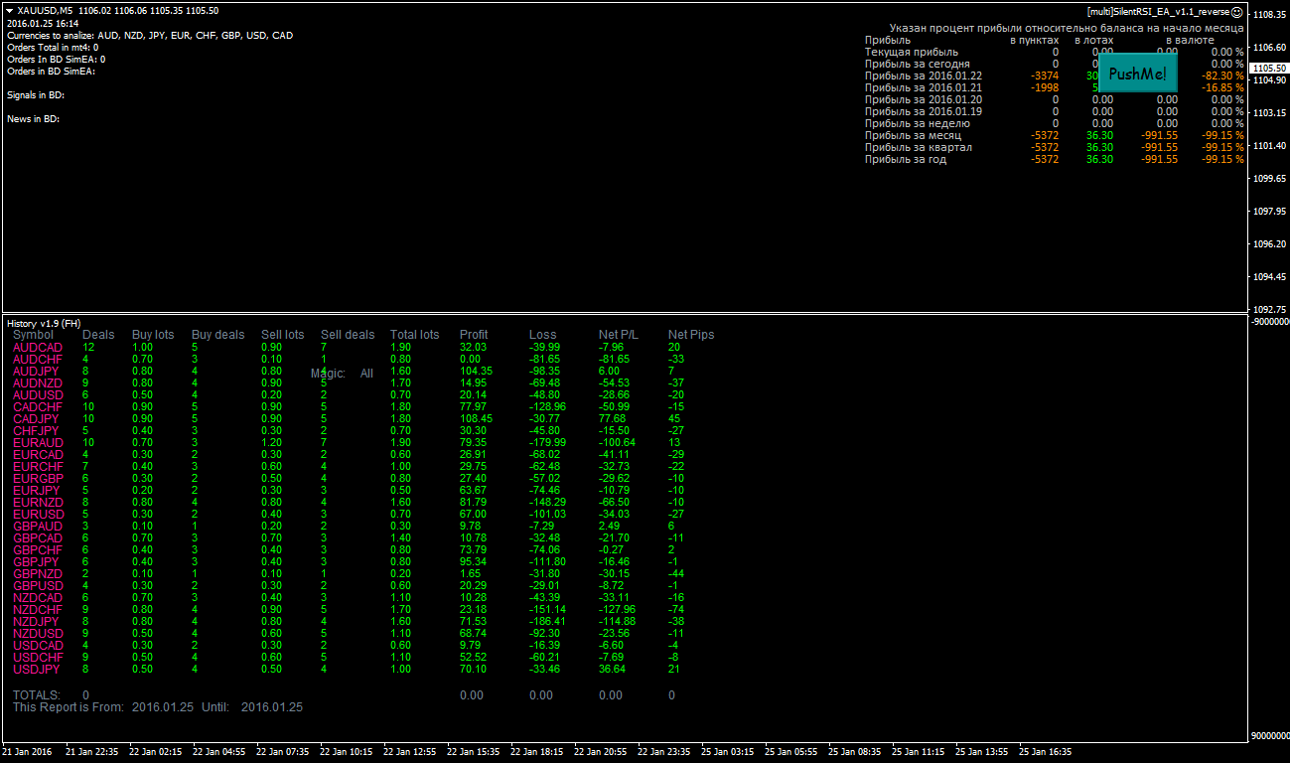Click the 'History v1.9 (FH)' indicator title
This screenshot has height=763, width=1290.
pyautogui.click(x=44, y=324)
